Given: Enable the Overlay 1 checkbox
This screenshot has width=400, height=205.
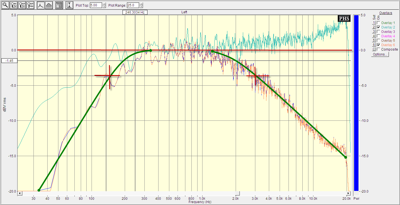Looking at the screenshot, I should point(378,23).
